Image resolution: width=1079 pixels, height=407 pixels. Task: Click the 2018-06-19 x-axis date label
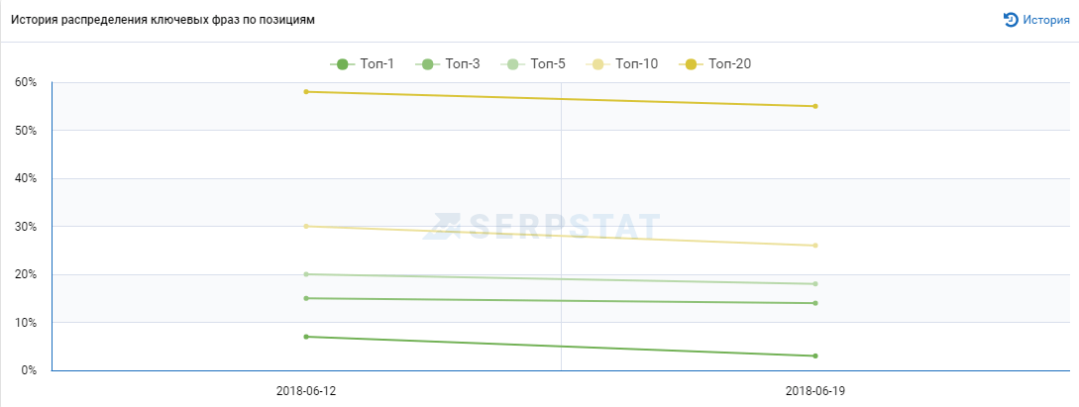815,390
